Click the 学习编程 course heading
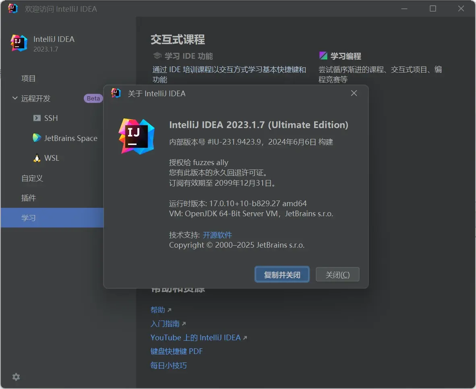The width and height of the screenshot is (476, 389). [x=346, y=56]
